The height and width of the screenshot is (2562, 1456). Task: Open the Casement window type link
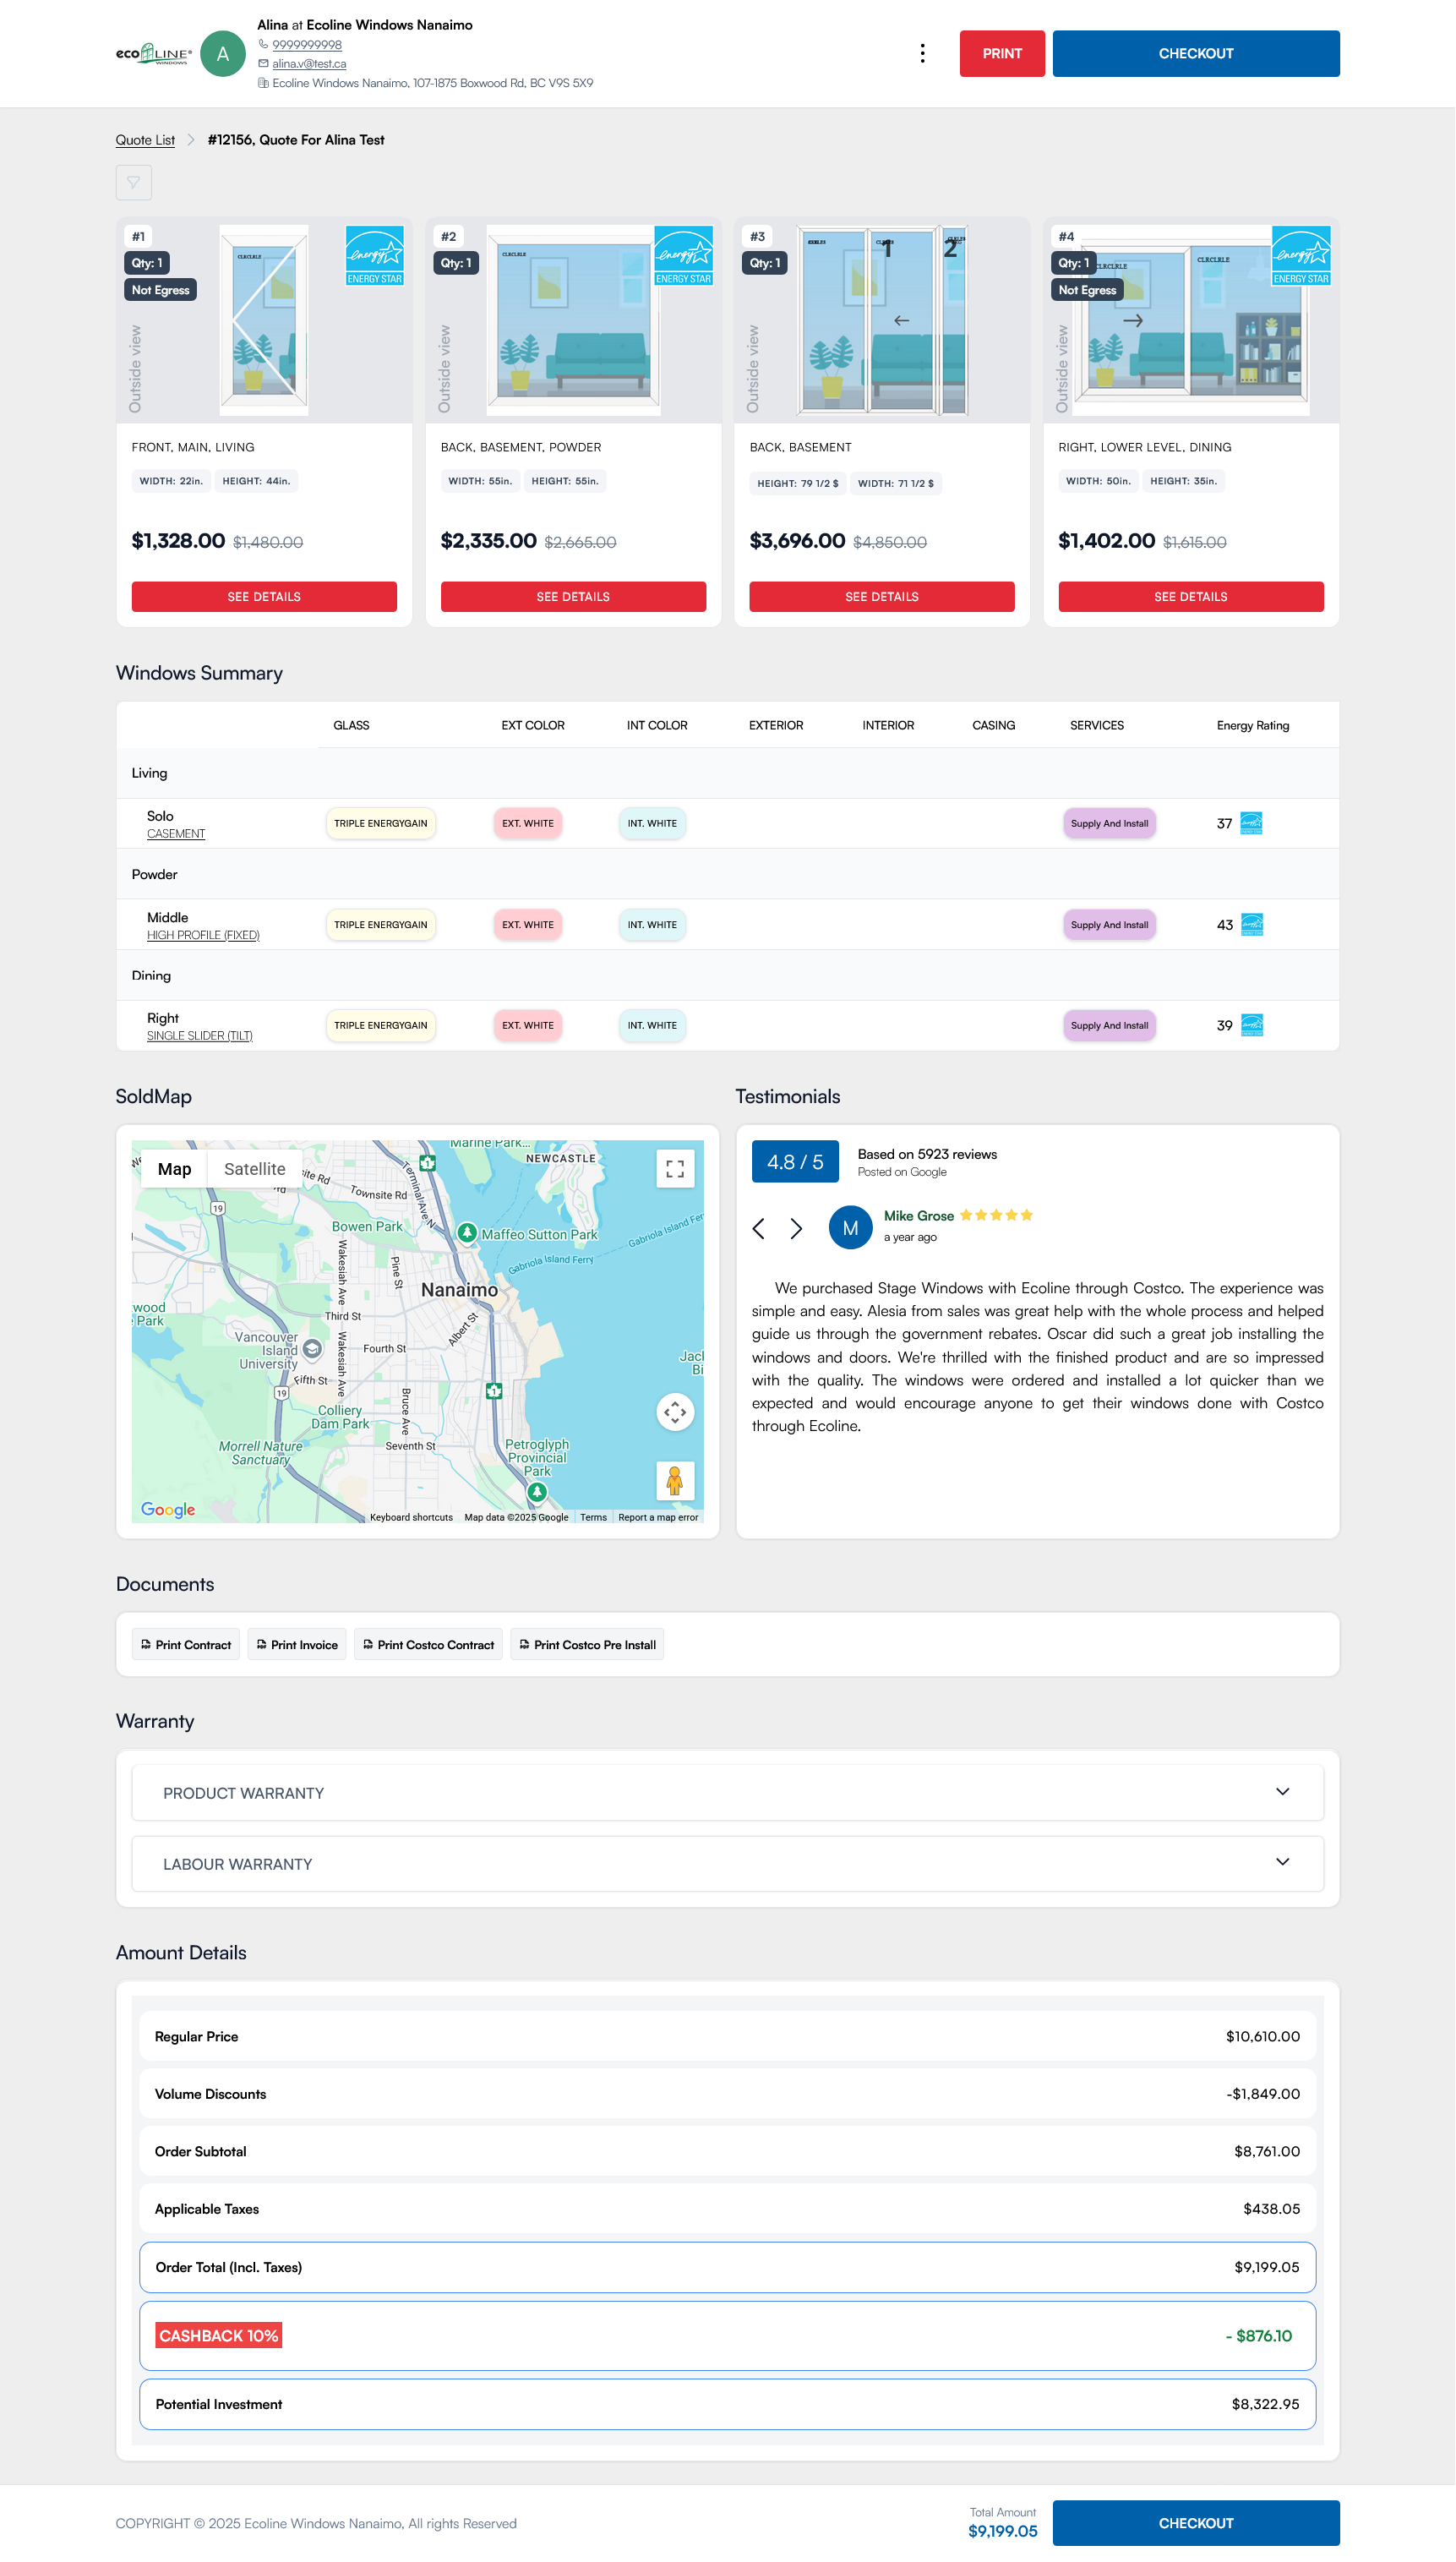coord(176,834)
